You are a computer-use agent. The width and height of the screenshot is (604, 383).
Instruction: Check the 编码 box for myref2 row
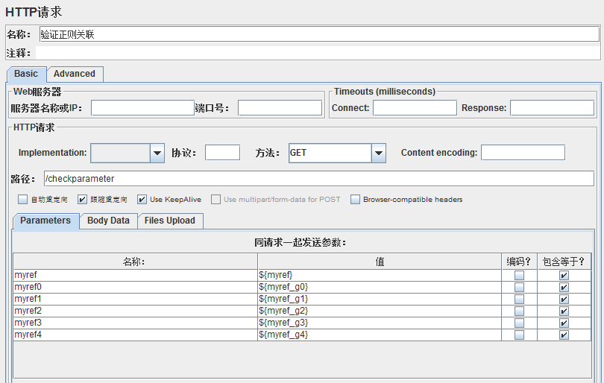pyautogui.click(x=519, y=311)
